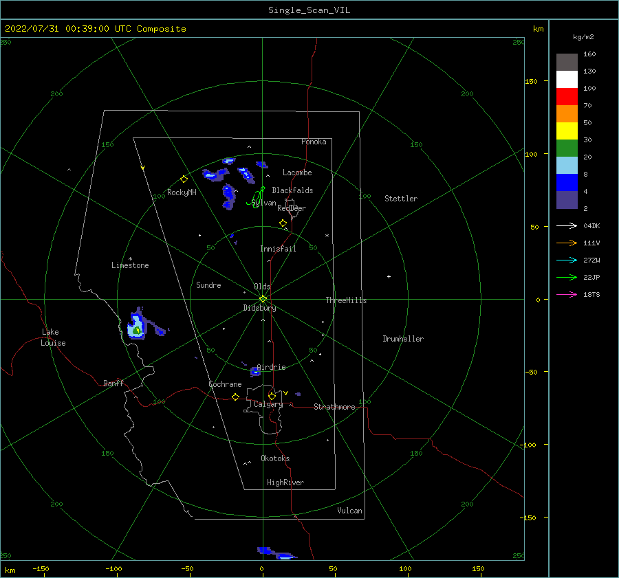The width and height of the screenshot is (619, 578).
Task: Click the Stettler town label
Action: pyautogui.click(x=401, y=199)
